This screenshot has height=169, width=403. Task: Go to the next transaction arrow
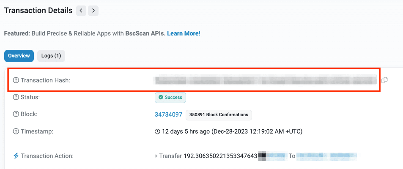pos(93,11)
